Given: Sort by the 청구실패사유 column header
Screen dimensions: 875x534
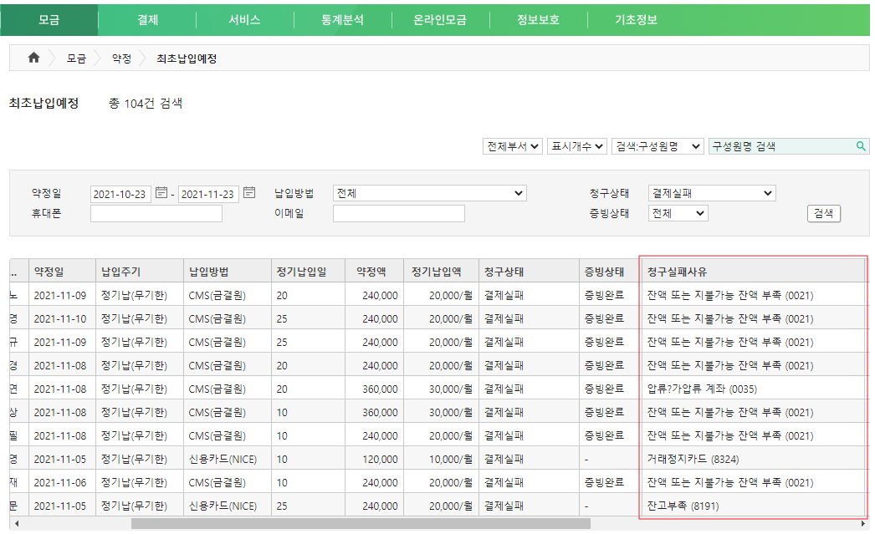Looking at the screenshot, I should tap(677, 272).
